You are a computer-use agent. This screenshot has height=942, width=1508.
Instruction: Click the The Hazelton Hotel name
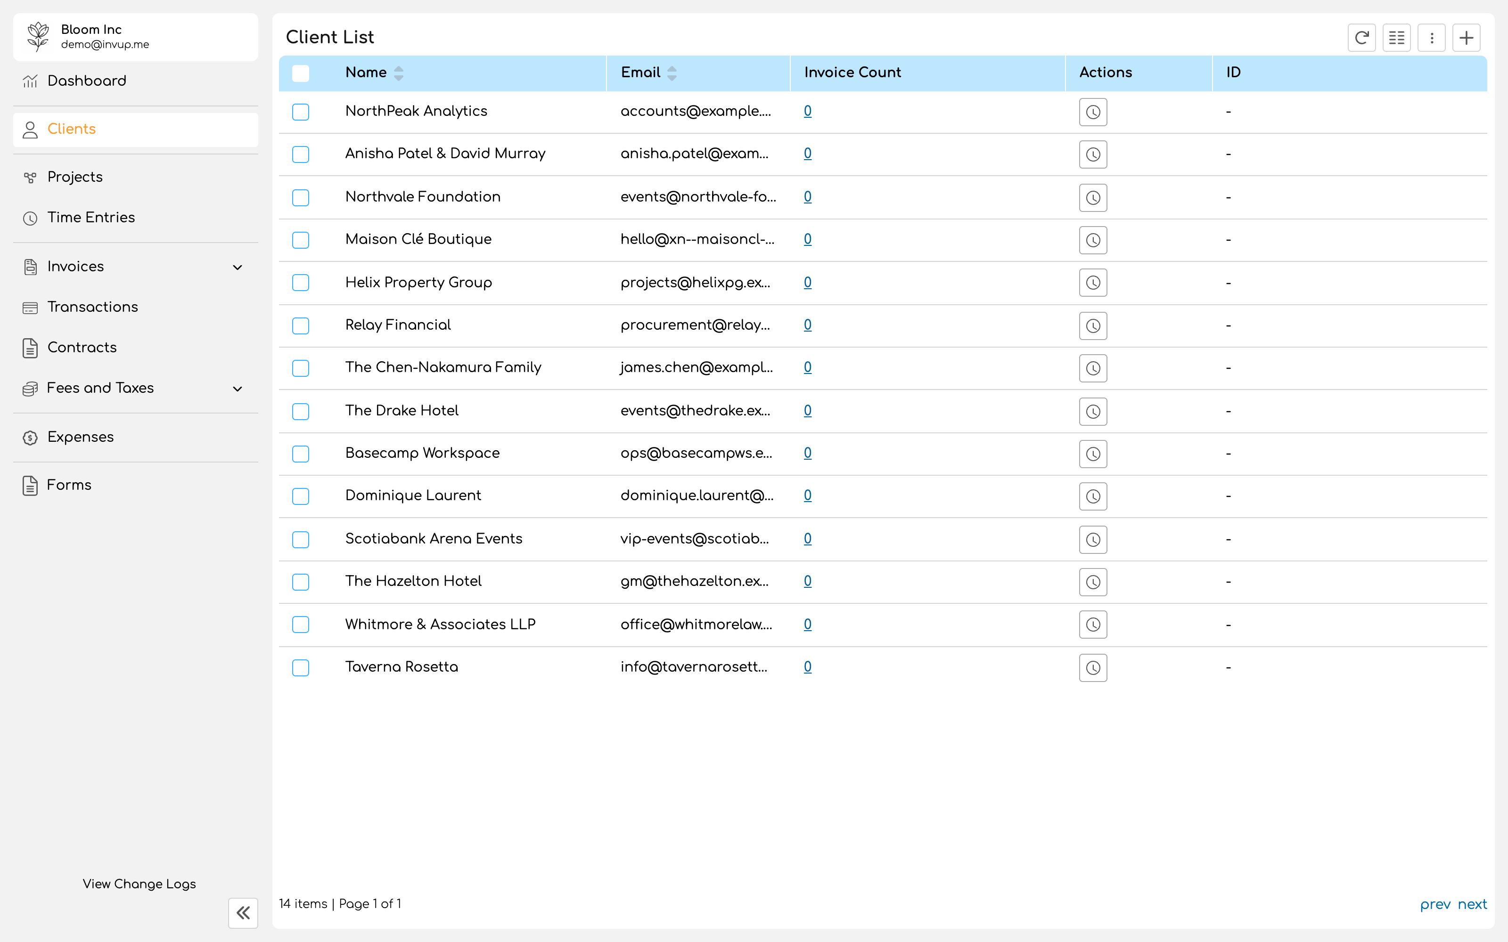[413, 581]
